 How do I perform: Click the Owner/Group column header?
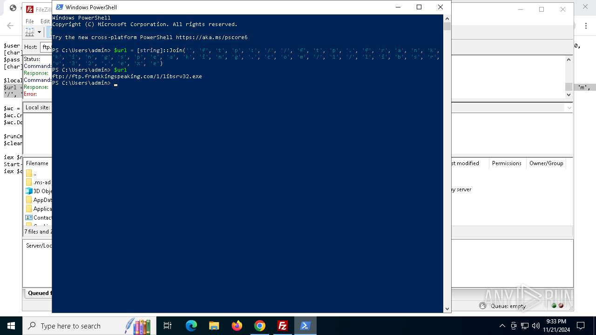point(546,163)
